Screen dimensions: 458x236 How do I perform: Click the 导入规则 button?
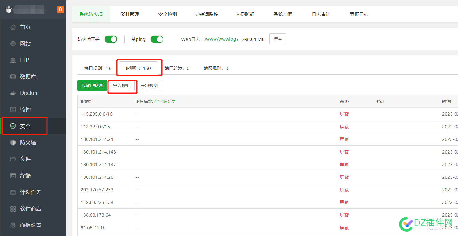122,85
